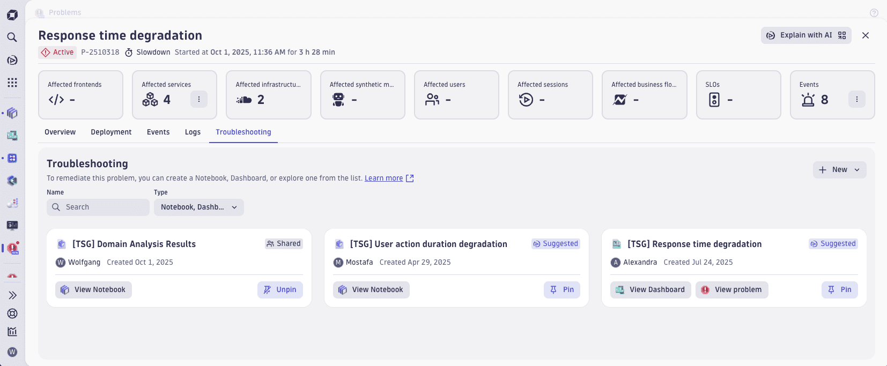Select the Troubleshooting tab
This screenshot has width=887, height=366.
[x=243, y=132]
